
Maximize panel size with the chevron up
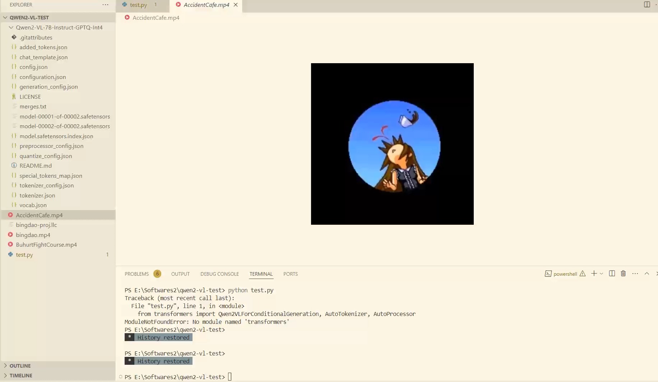tap(647, 274)
